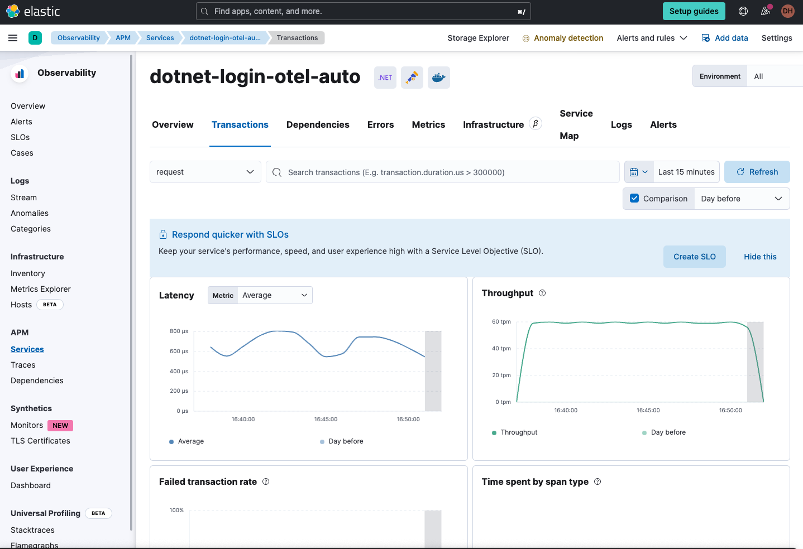
Task: Click the Search transactions input field
Action: (447, 172)
